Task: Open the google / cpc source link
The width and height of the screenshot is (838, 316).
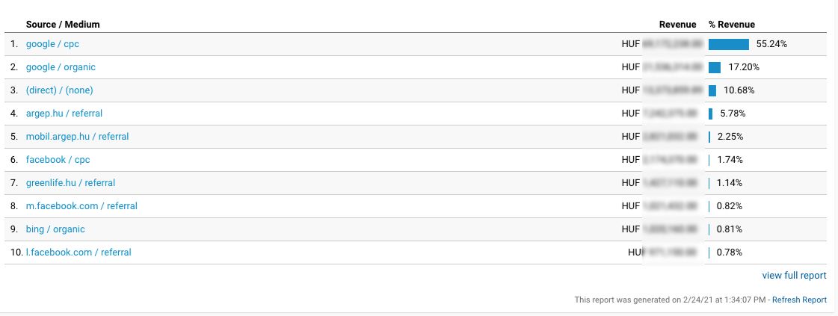Action: tap(52, 44)
